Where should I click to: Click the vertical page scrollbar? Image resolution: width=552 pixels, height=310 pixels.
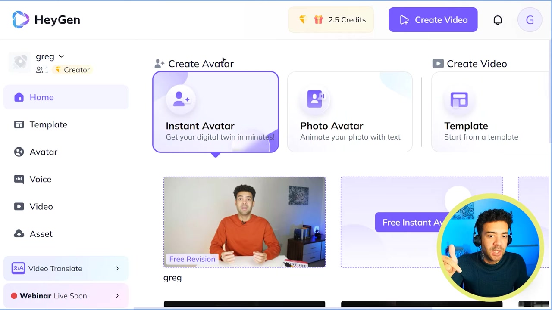click(550, 90)
